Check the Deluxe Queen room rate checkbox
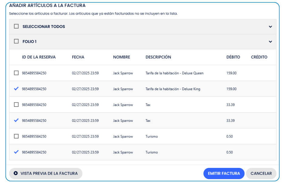Viewport: 285px width, 184px height. coord(16,73)
